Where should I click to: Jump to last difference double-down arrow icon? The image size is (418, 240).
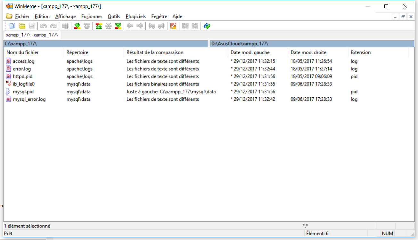[x=118, y=26]
